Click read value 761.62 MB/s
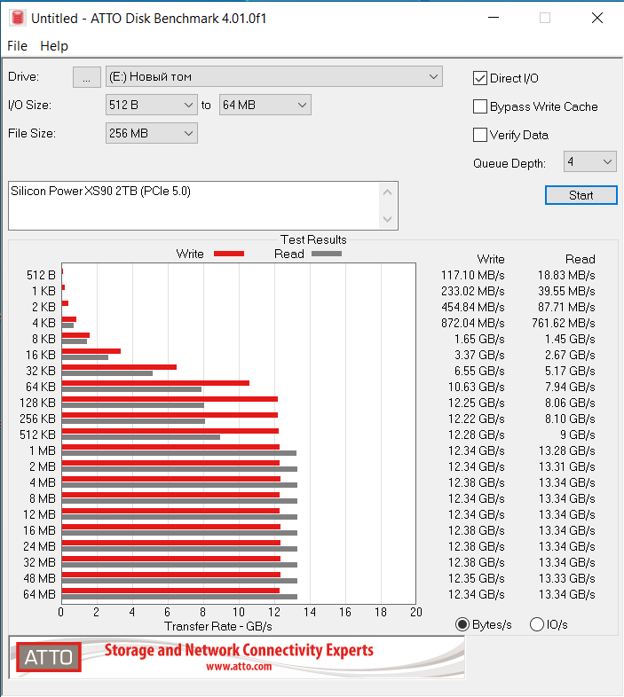This screenshot has width=624, height=697. [x=564, y=323]
